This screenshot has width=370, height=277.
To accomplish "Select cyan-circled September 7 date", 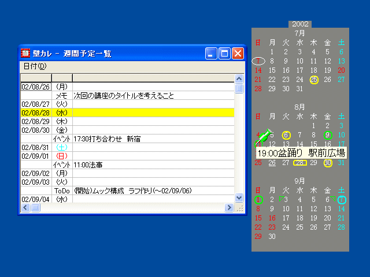I will tap(342, 200).
